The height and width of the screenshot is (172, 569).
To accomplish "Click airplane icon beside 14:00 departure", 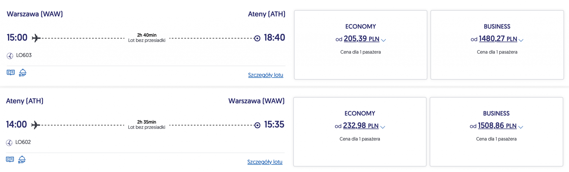I will point(36,125).
